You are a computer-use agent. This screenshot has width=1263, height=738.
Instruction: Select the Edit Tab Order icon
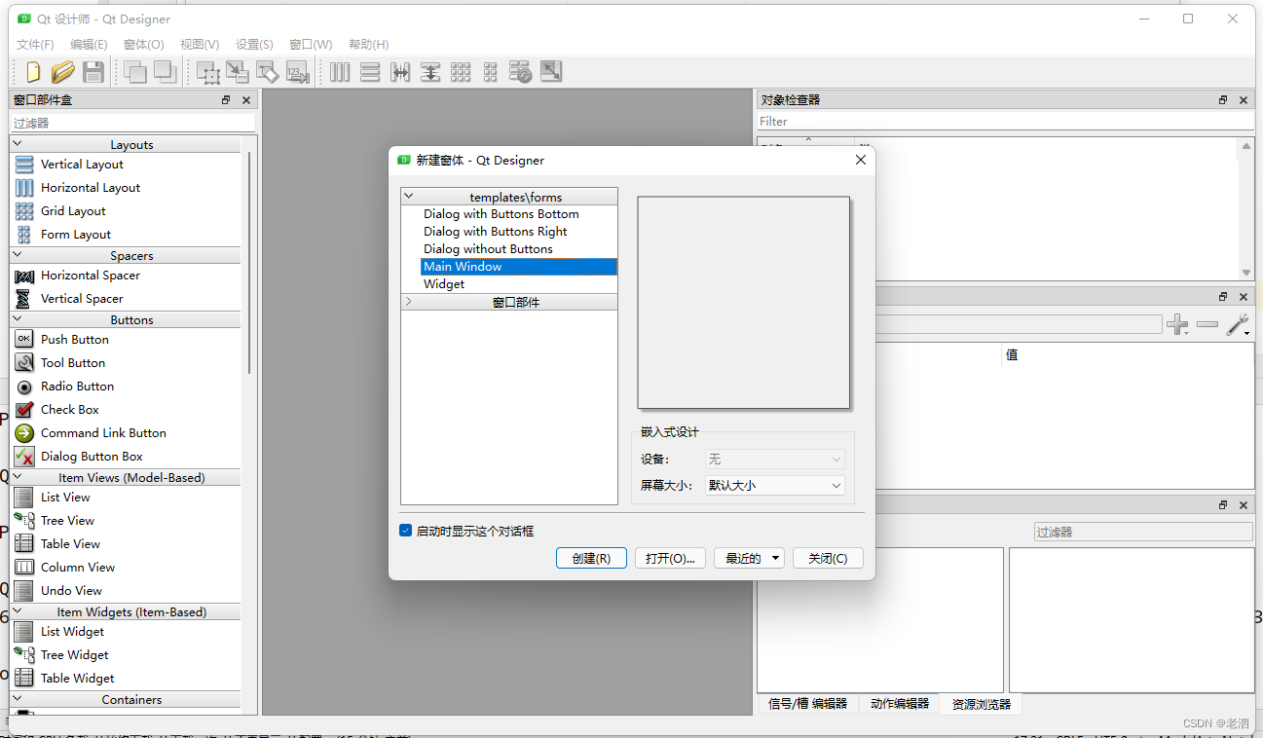[297, 71]
